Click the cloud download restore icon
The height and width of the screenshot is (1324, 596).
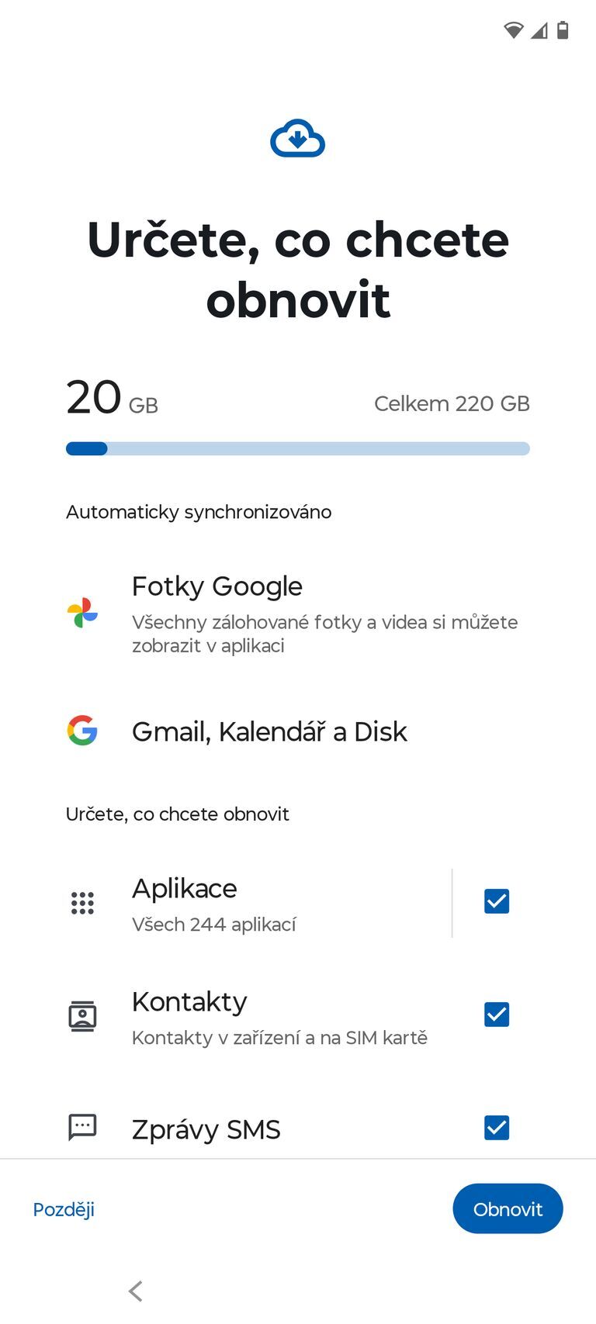click(297, 138)
